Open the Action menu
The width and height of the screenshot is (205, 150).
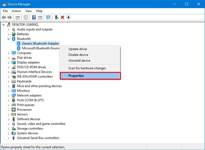(x=16, y=11)
